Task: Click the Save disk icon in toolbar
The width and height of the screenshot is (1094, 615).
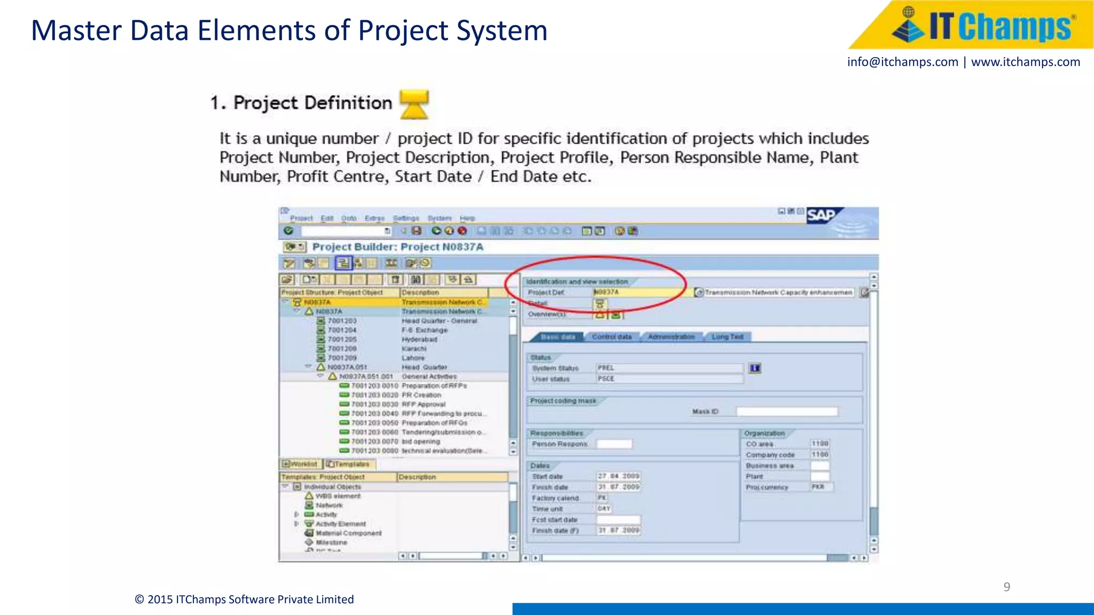Action: [x=417, y=231]
